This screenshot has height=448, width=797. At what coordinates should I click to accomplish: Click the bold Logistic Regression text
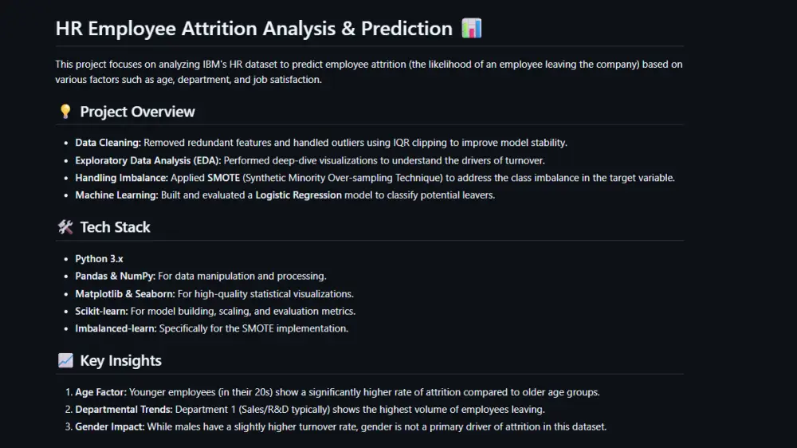[x=298, y=195]
